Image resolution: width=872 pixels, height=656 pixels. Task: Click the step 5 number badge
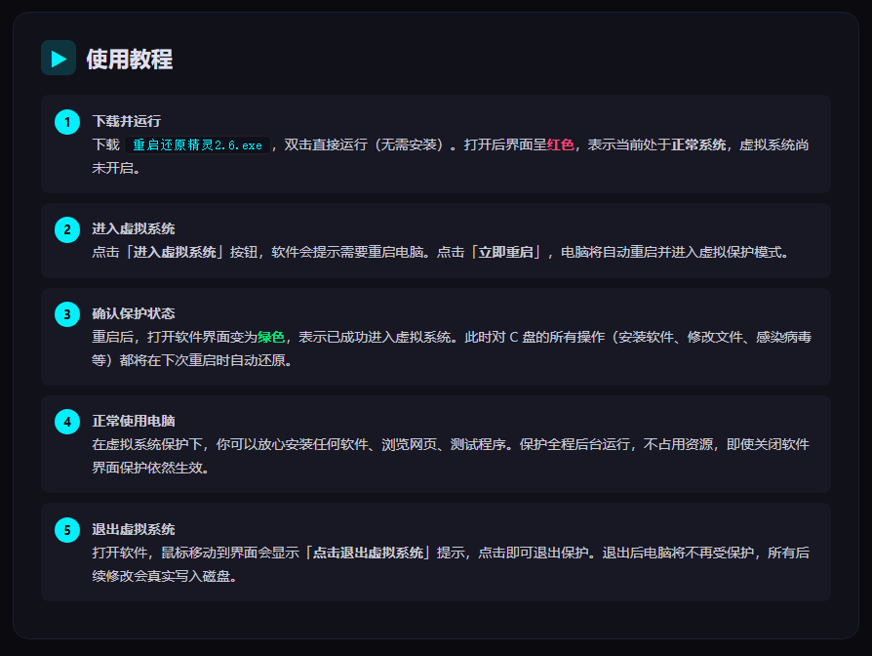click(x=67, y=530)
